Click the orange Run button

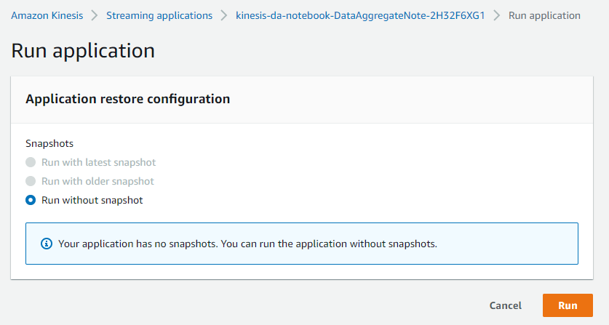[568, 305]
